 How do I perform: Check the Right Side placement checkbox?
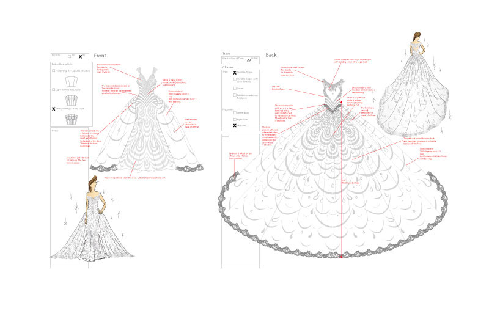(235, 119)
